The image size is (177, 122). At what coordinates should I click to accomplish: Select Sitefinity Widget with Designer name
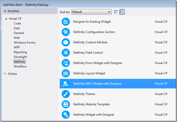coord(94,114)
